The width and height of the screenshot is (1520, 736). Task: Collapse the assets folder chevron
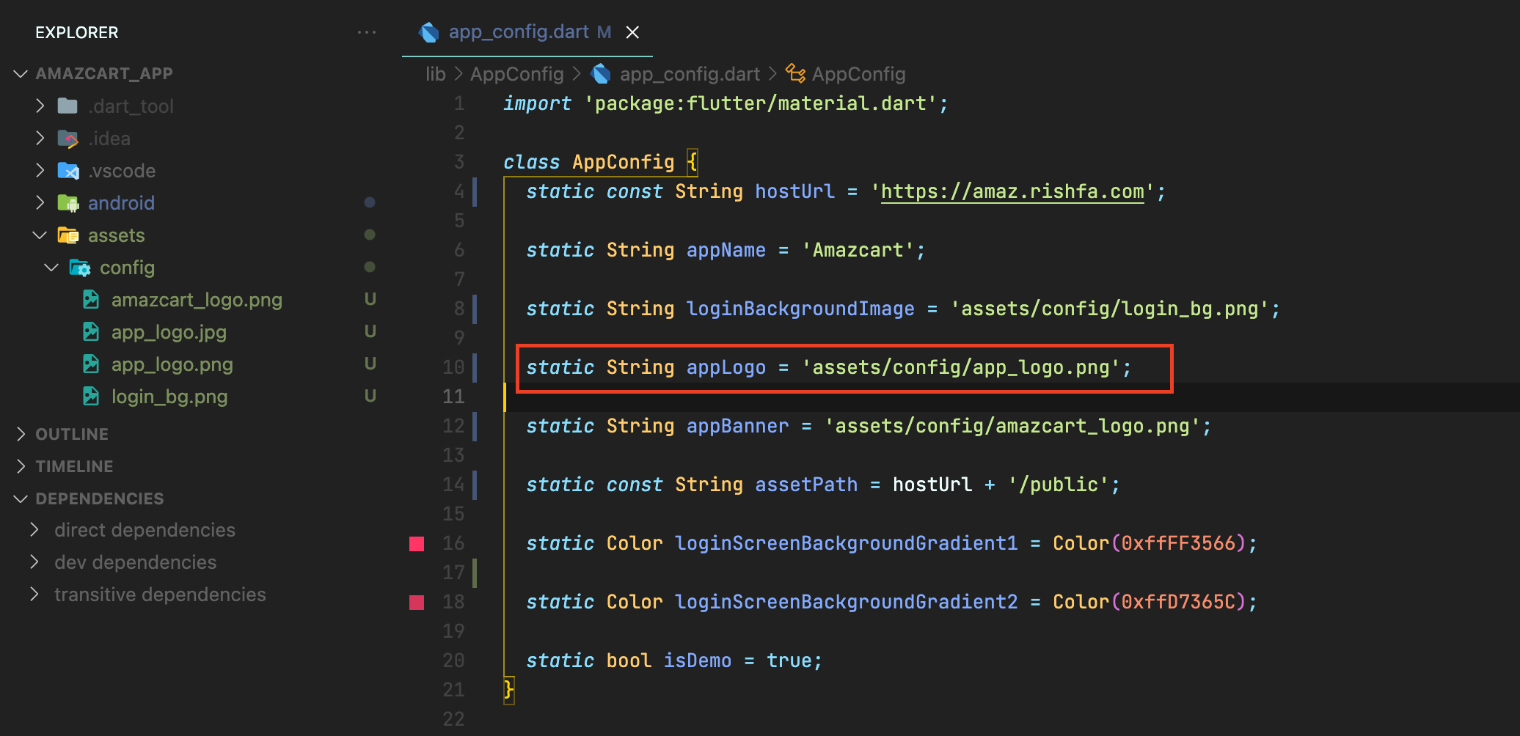(x=40, y=235)
